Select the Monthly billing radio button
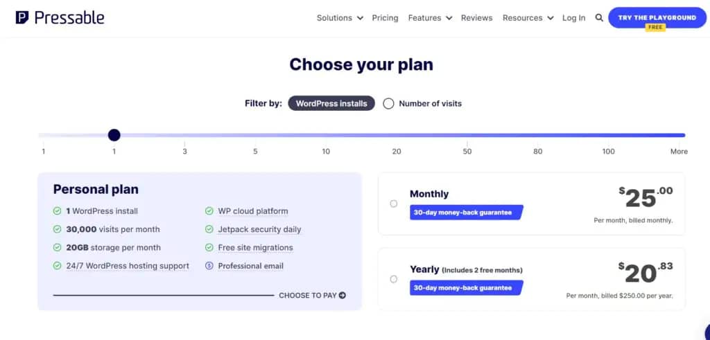 tap(394, 204)
